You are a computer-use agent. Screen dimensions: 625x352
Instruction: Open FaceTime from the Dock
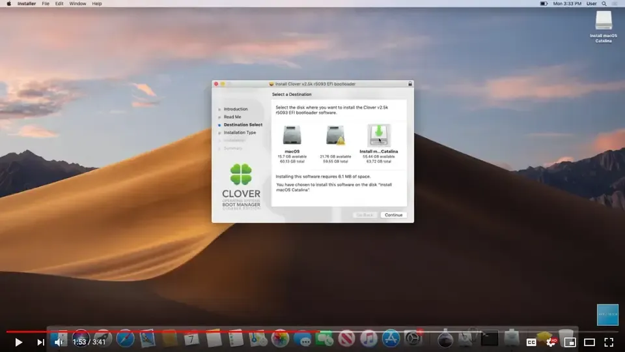[x=324, y=339]
